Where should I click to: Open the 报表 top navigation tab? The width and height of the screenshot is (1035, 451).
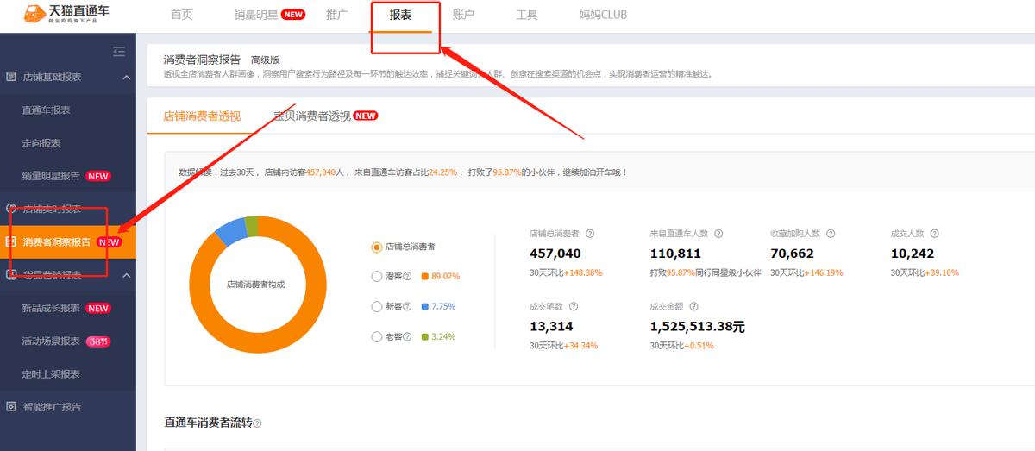(400, 15)
